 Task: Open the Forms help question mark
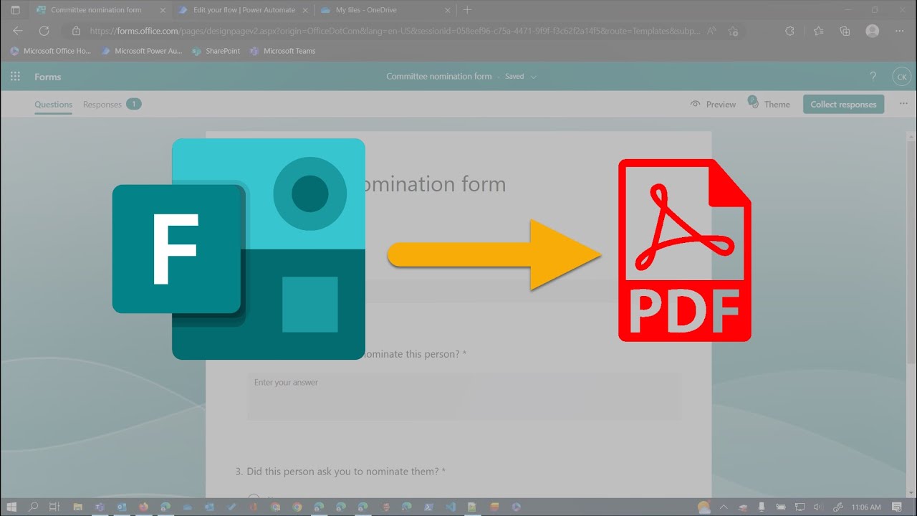coord(873,77)
